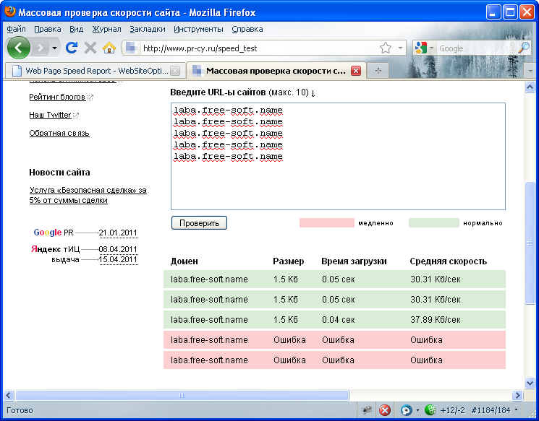The height and width of the screenshot is (421, 539).
Task: Open the Закладки menu
Action: pyautogui.click(x=148, y=29)
